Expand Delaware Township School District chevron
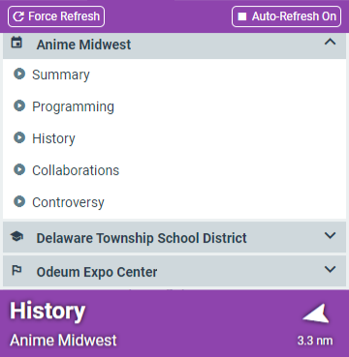The width and height of the screenshot is (349, 357). (330, 235)
